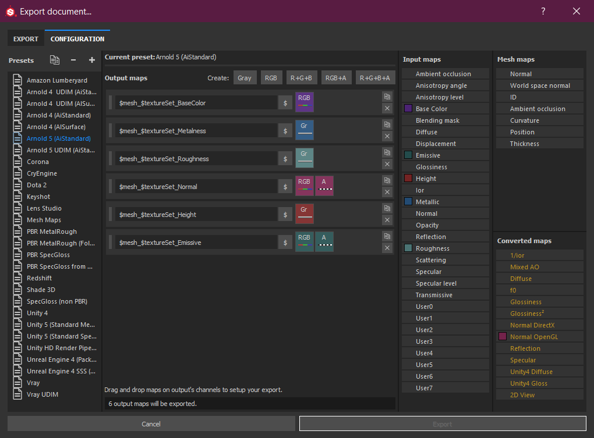Duplicate the Height output map
Image resolution: width=594 pixels, height=438 pixels.
click(387, 208)
